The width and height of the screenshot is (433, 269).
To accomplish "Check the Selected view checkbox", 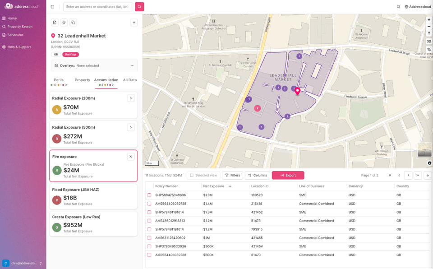I will 192,175.
